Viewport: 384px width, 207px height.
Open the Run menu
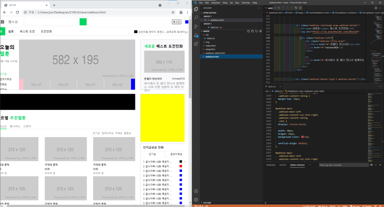tap(237, 2)
